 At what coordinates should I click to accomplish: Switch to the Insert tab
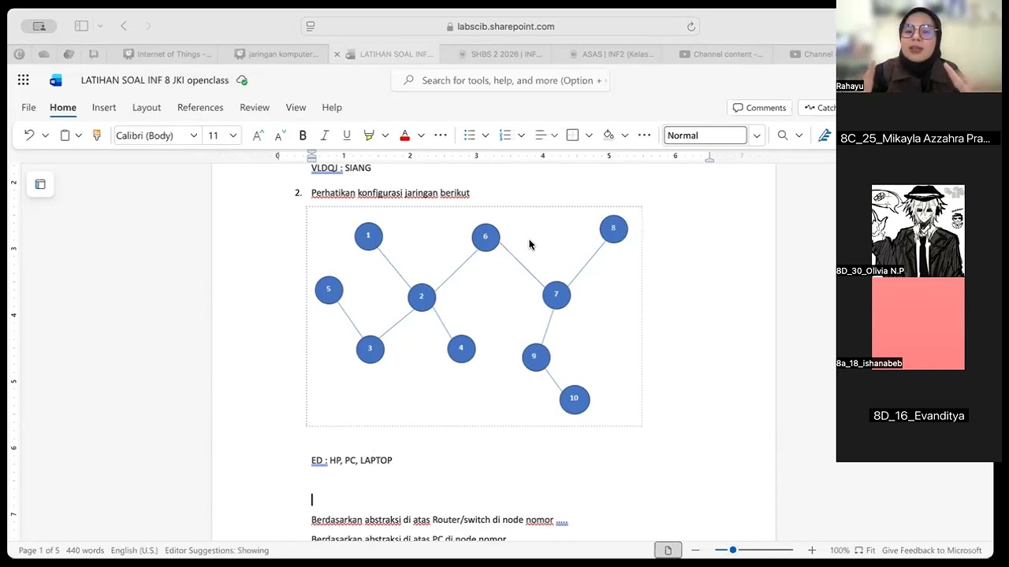104,107
